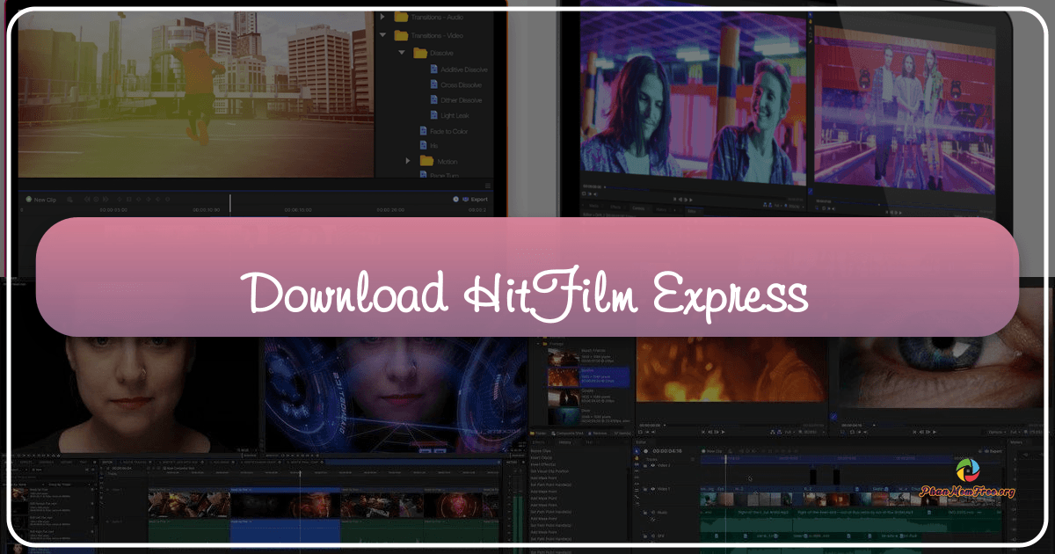Viewport: 1055px width, 554px height.
Task: Select the Bonfire clip thumbnail in media panel
Action: click(x=563, y=376)
